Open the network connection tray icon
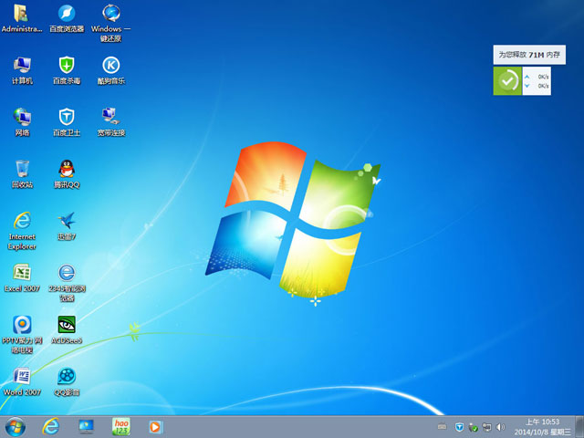Viewport: 584px width, 438px height. pyautogui.click(x=486, y=427)
